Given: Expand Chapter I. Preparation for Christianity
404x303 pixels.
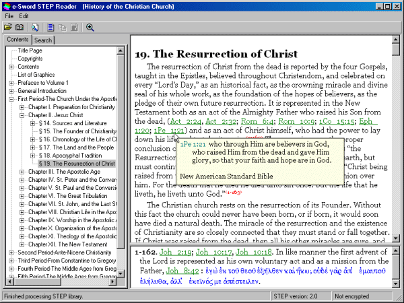Looking at the screenshot, I should [22, 107].
